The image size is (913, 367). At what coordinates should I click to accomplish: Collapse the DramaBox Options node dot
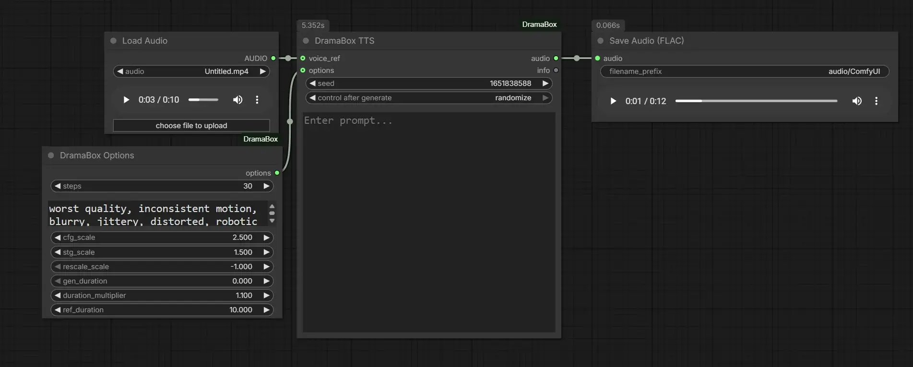[x=51, y=155]
